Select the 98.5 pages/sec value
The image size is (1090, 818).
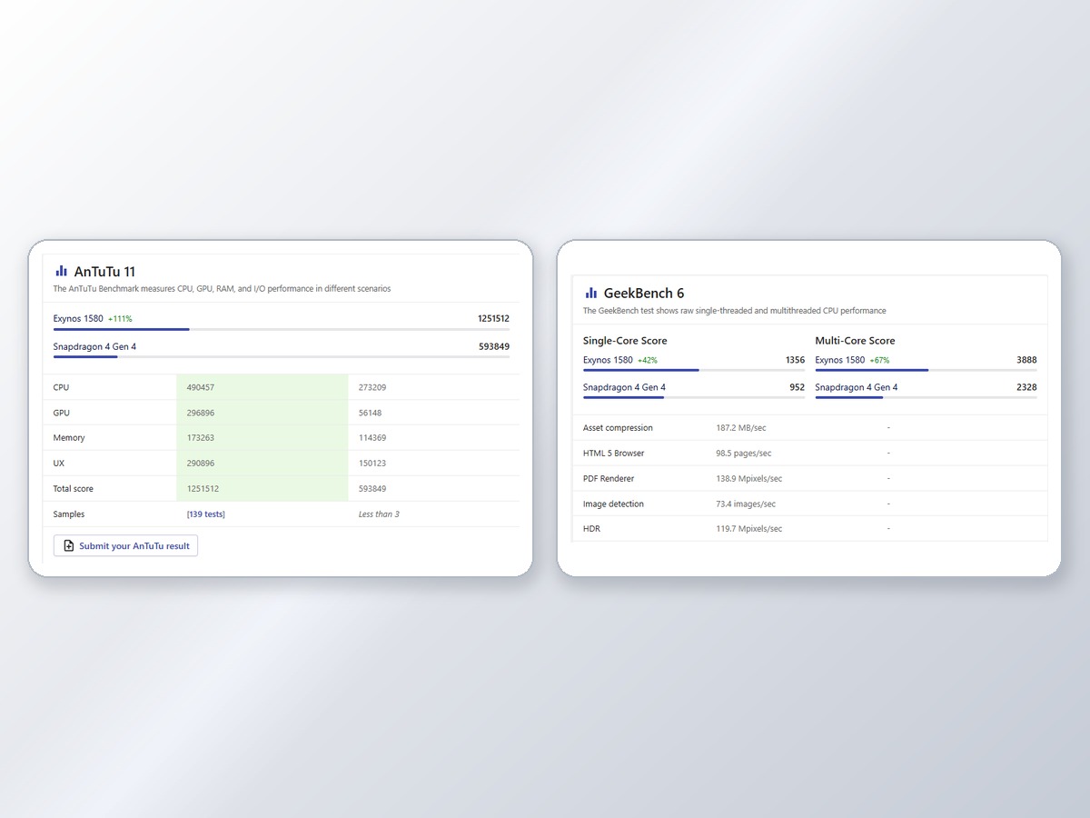[x=744, y=454]
